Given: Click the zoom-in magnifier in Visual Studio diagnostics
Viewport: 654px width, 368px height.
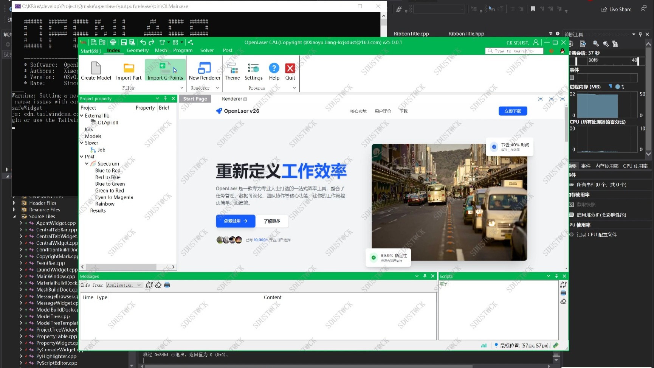Looking at the screenshot, I should 596,44.
